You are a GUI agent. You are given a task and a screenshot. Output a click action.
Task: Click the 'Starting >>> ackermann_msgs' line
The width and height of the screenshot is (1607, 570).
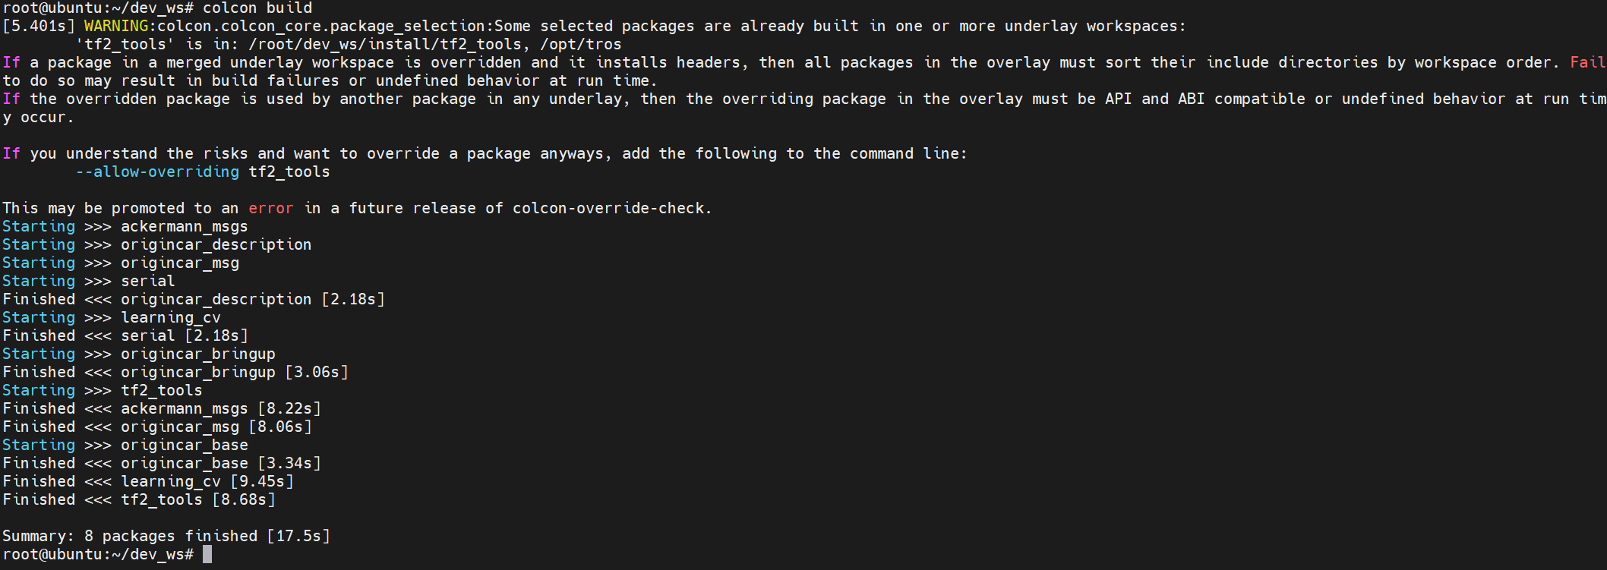coord(125,227)
